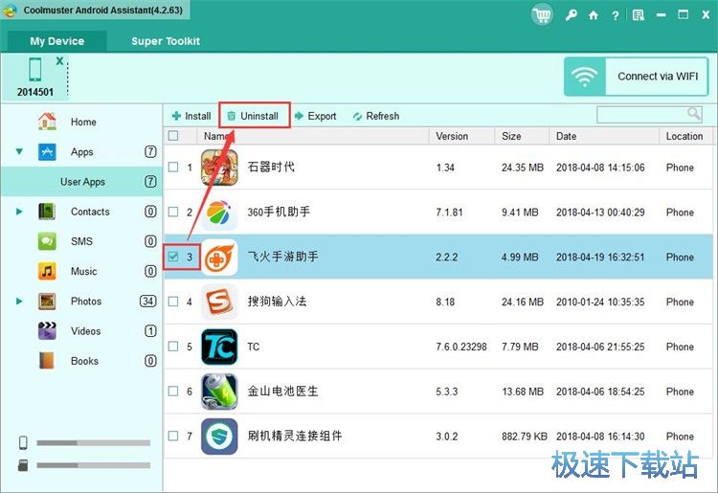Check the box for 石器时代
Image resolution: width=718 pixels, height=493 pixels.
pyautogui.click(x=173, y=168)
